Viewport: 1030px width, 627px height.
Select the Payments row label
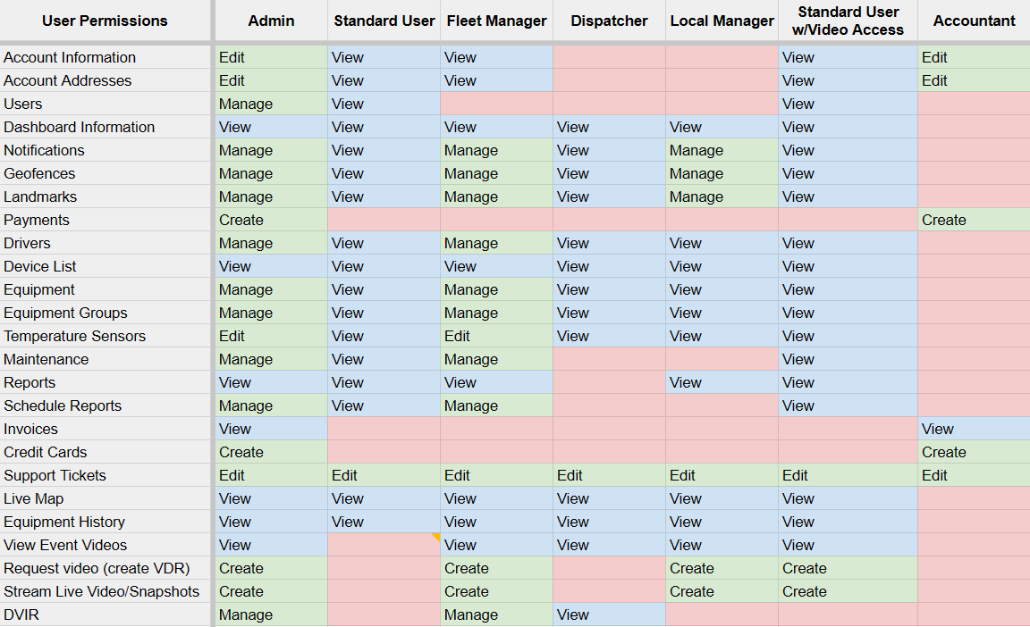(106, 220)
